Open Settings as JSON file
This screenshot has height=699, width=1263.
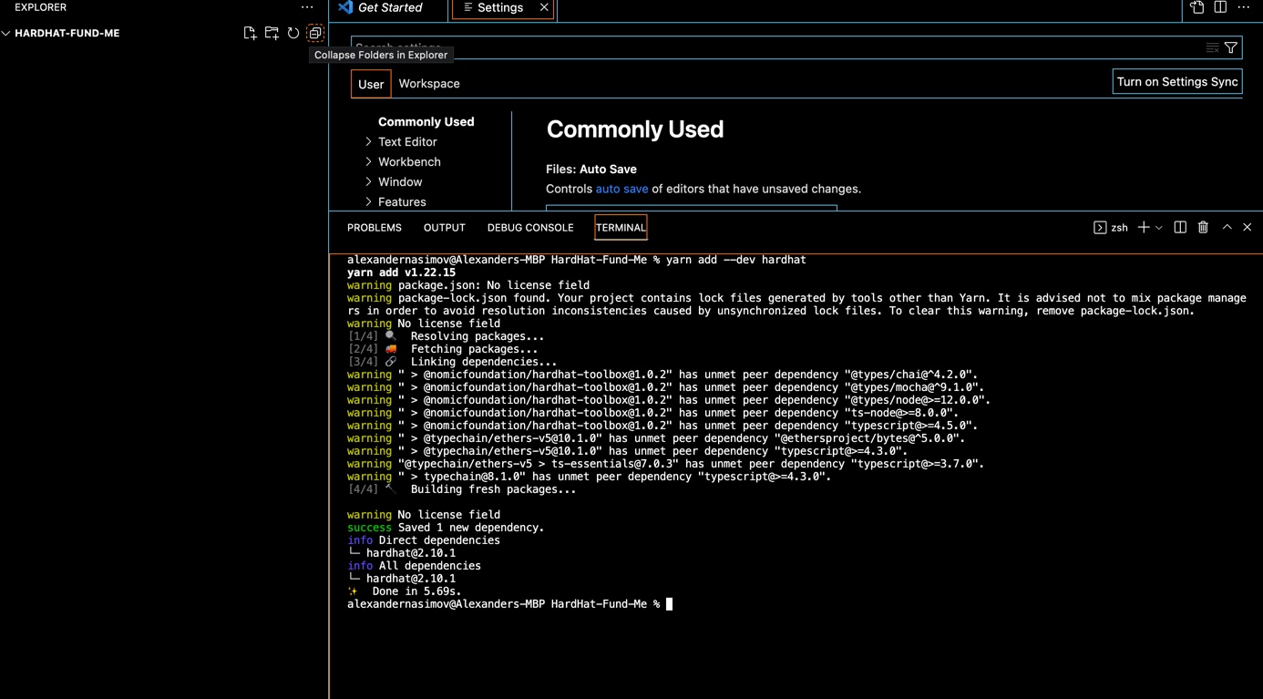pos(1197,7)
